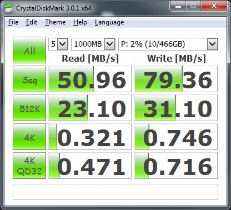Click the Seq read result 50.96

[90, 79]
